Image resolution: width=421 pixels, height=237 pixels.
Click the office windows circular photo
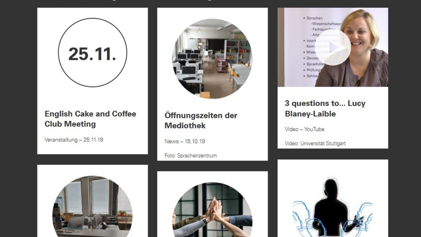93,206
